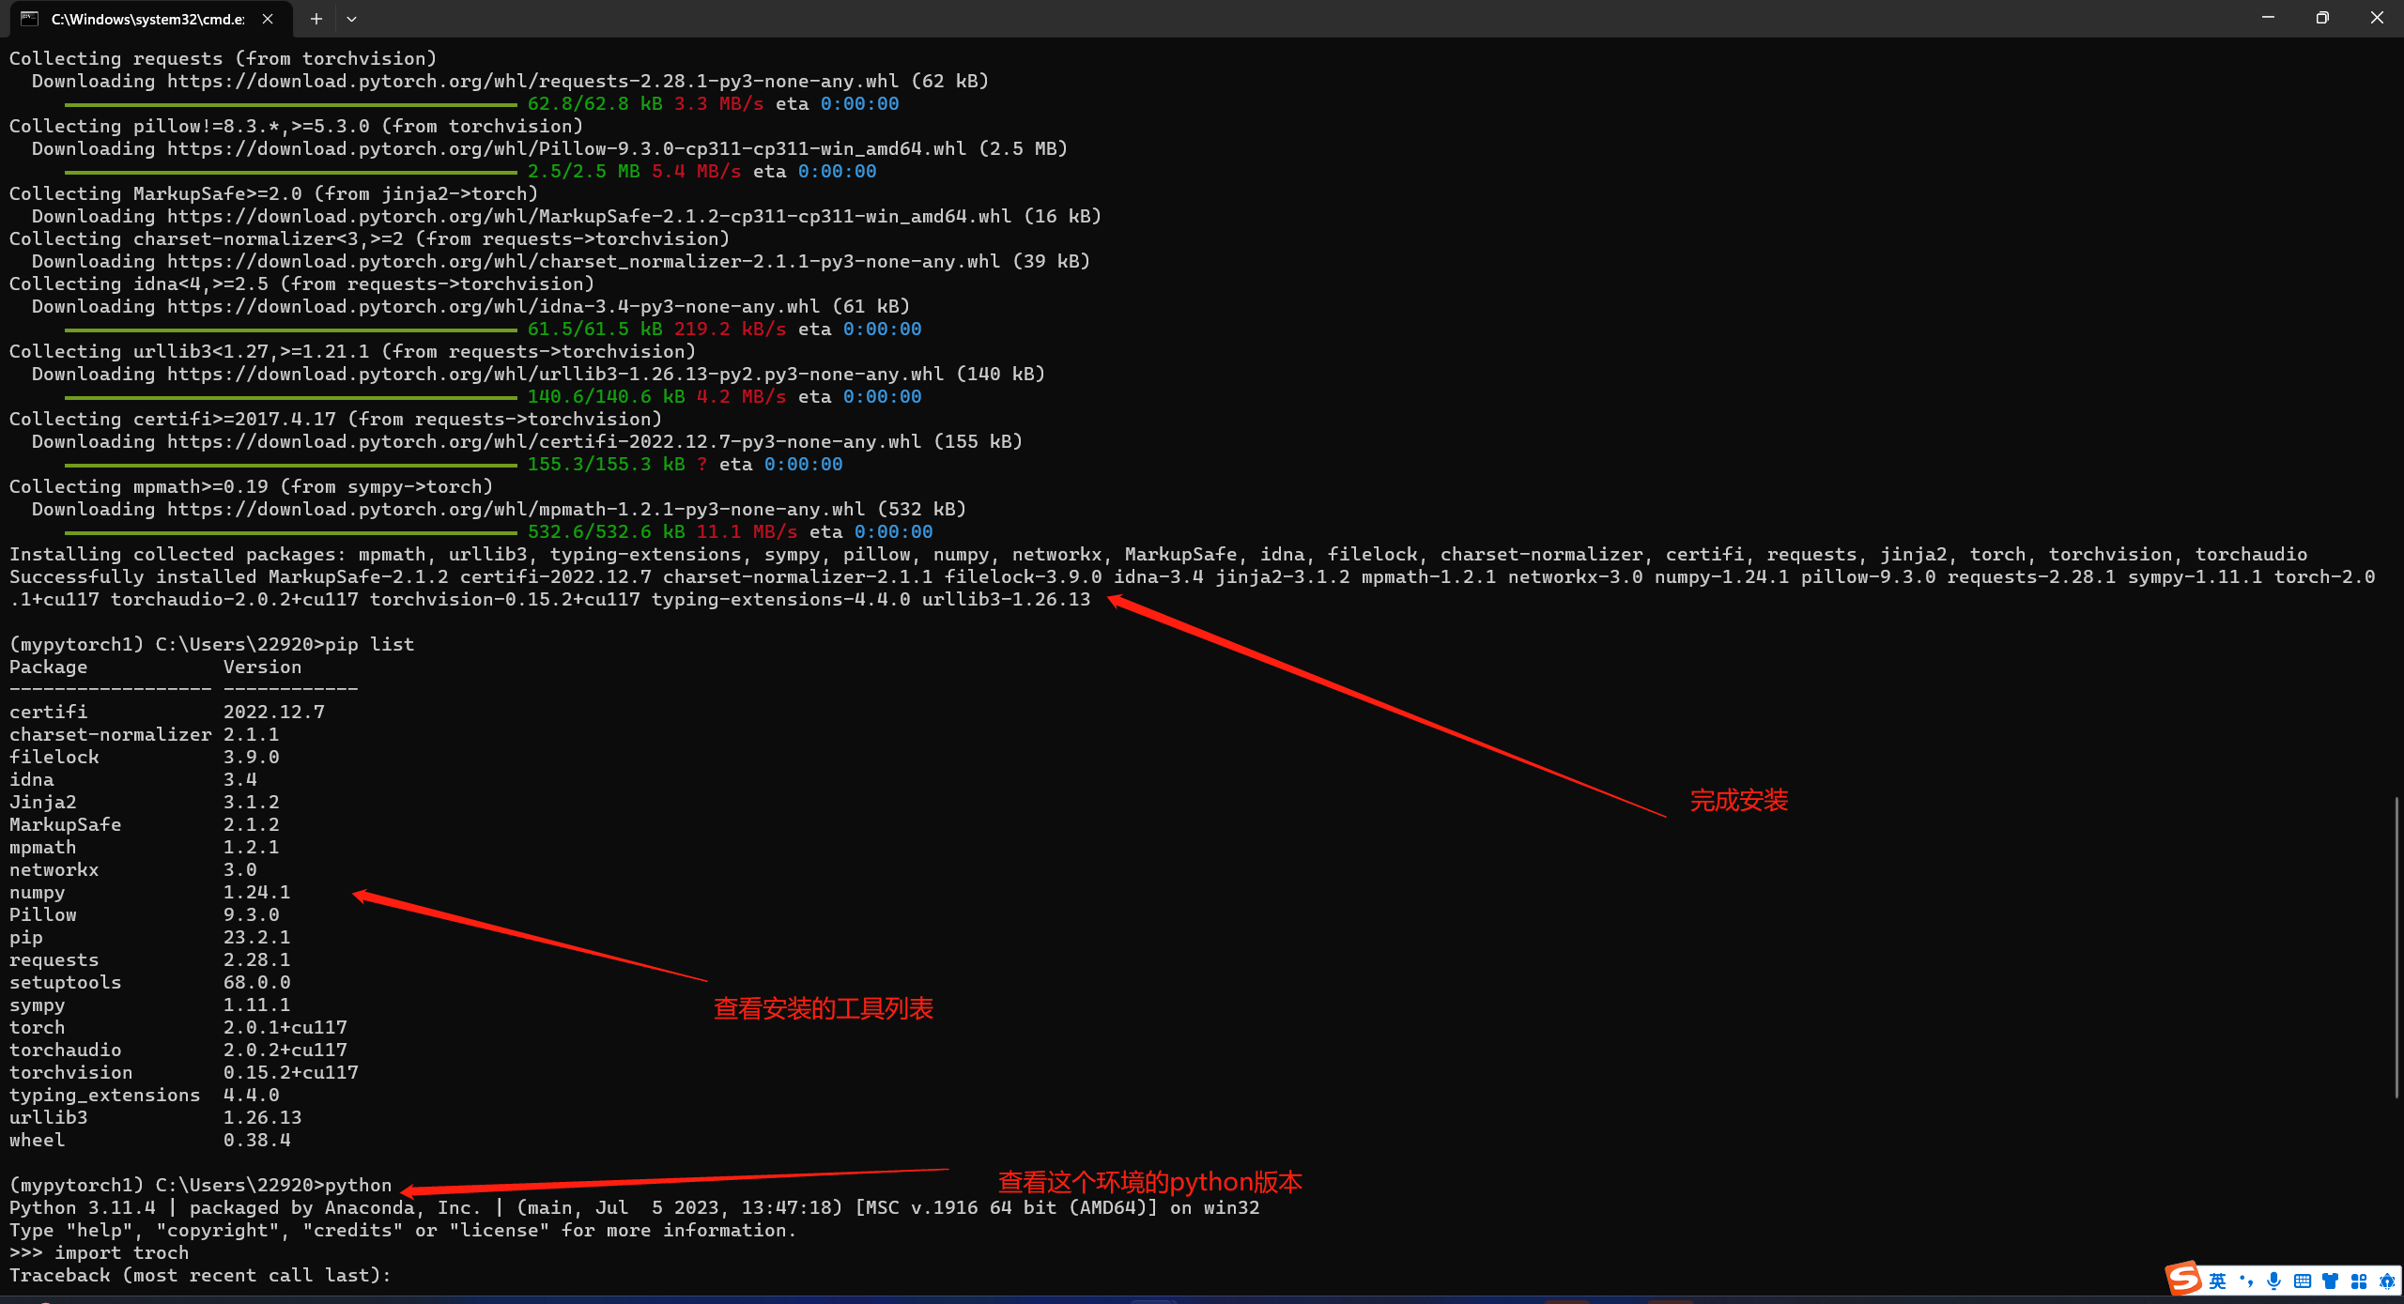Expand the new tab profile dropdown
Screen dimensions: 2404x1304
tap(351, 19)
